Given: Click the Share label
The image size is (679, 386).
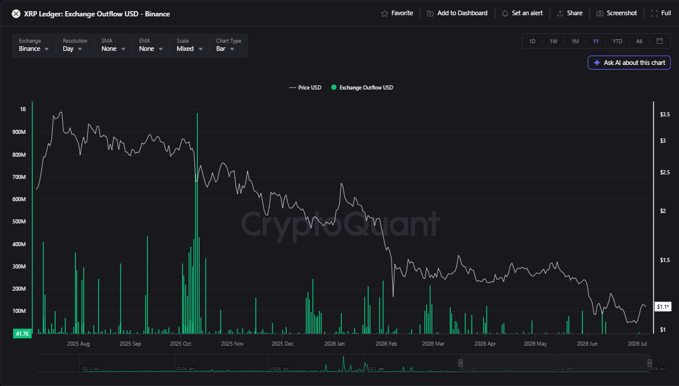Looking at the screenshot, I should [x=575, y=13].
